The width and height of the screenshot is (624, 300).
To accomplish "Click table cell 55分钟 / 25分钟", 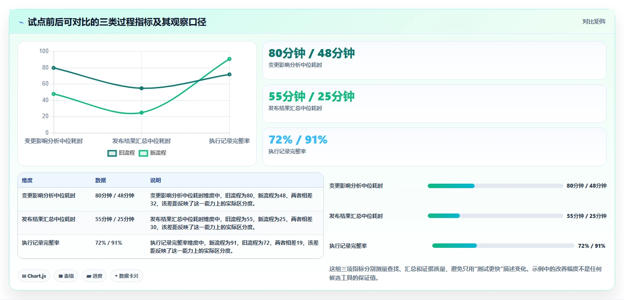I will tap(115, 219).
